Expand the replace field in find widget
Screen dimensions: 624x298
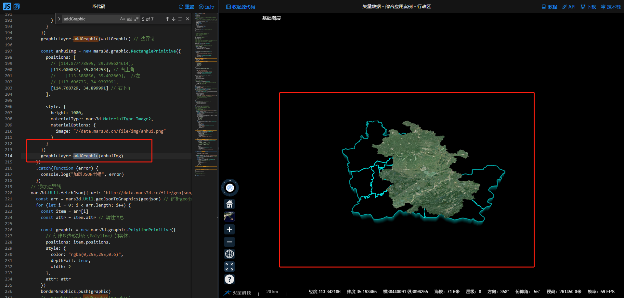click(x=59, y=19)
